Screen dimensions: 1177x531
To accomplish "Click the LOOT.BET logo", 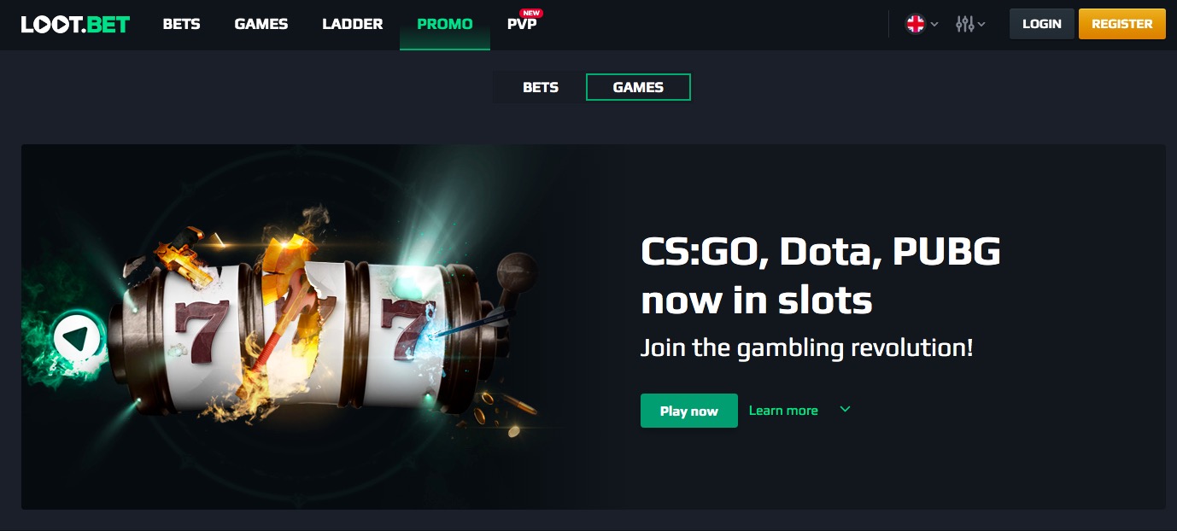I will 75,24.
